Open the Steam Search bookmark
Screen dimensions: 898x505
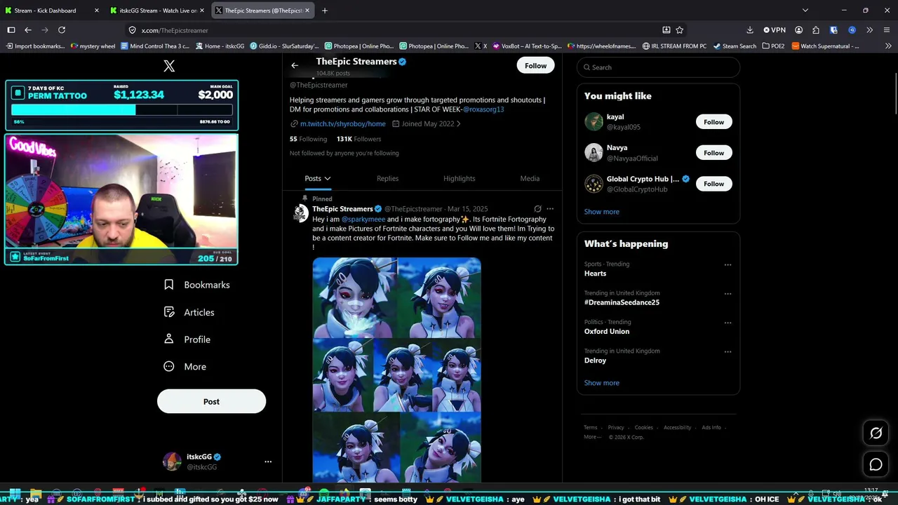click(x=735, y=46)
